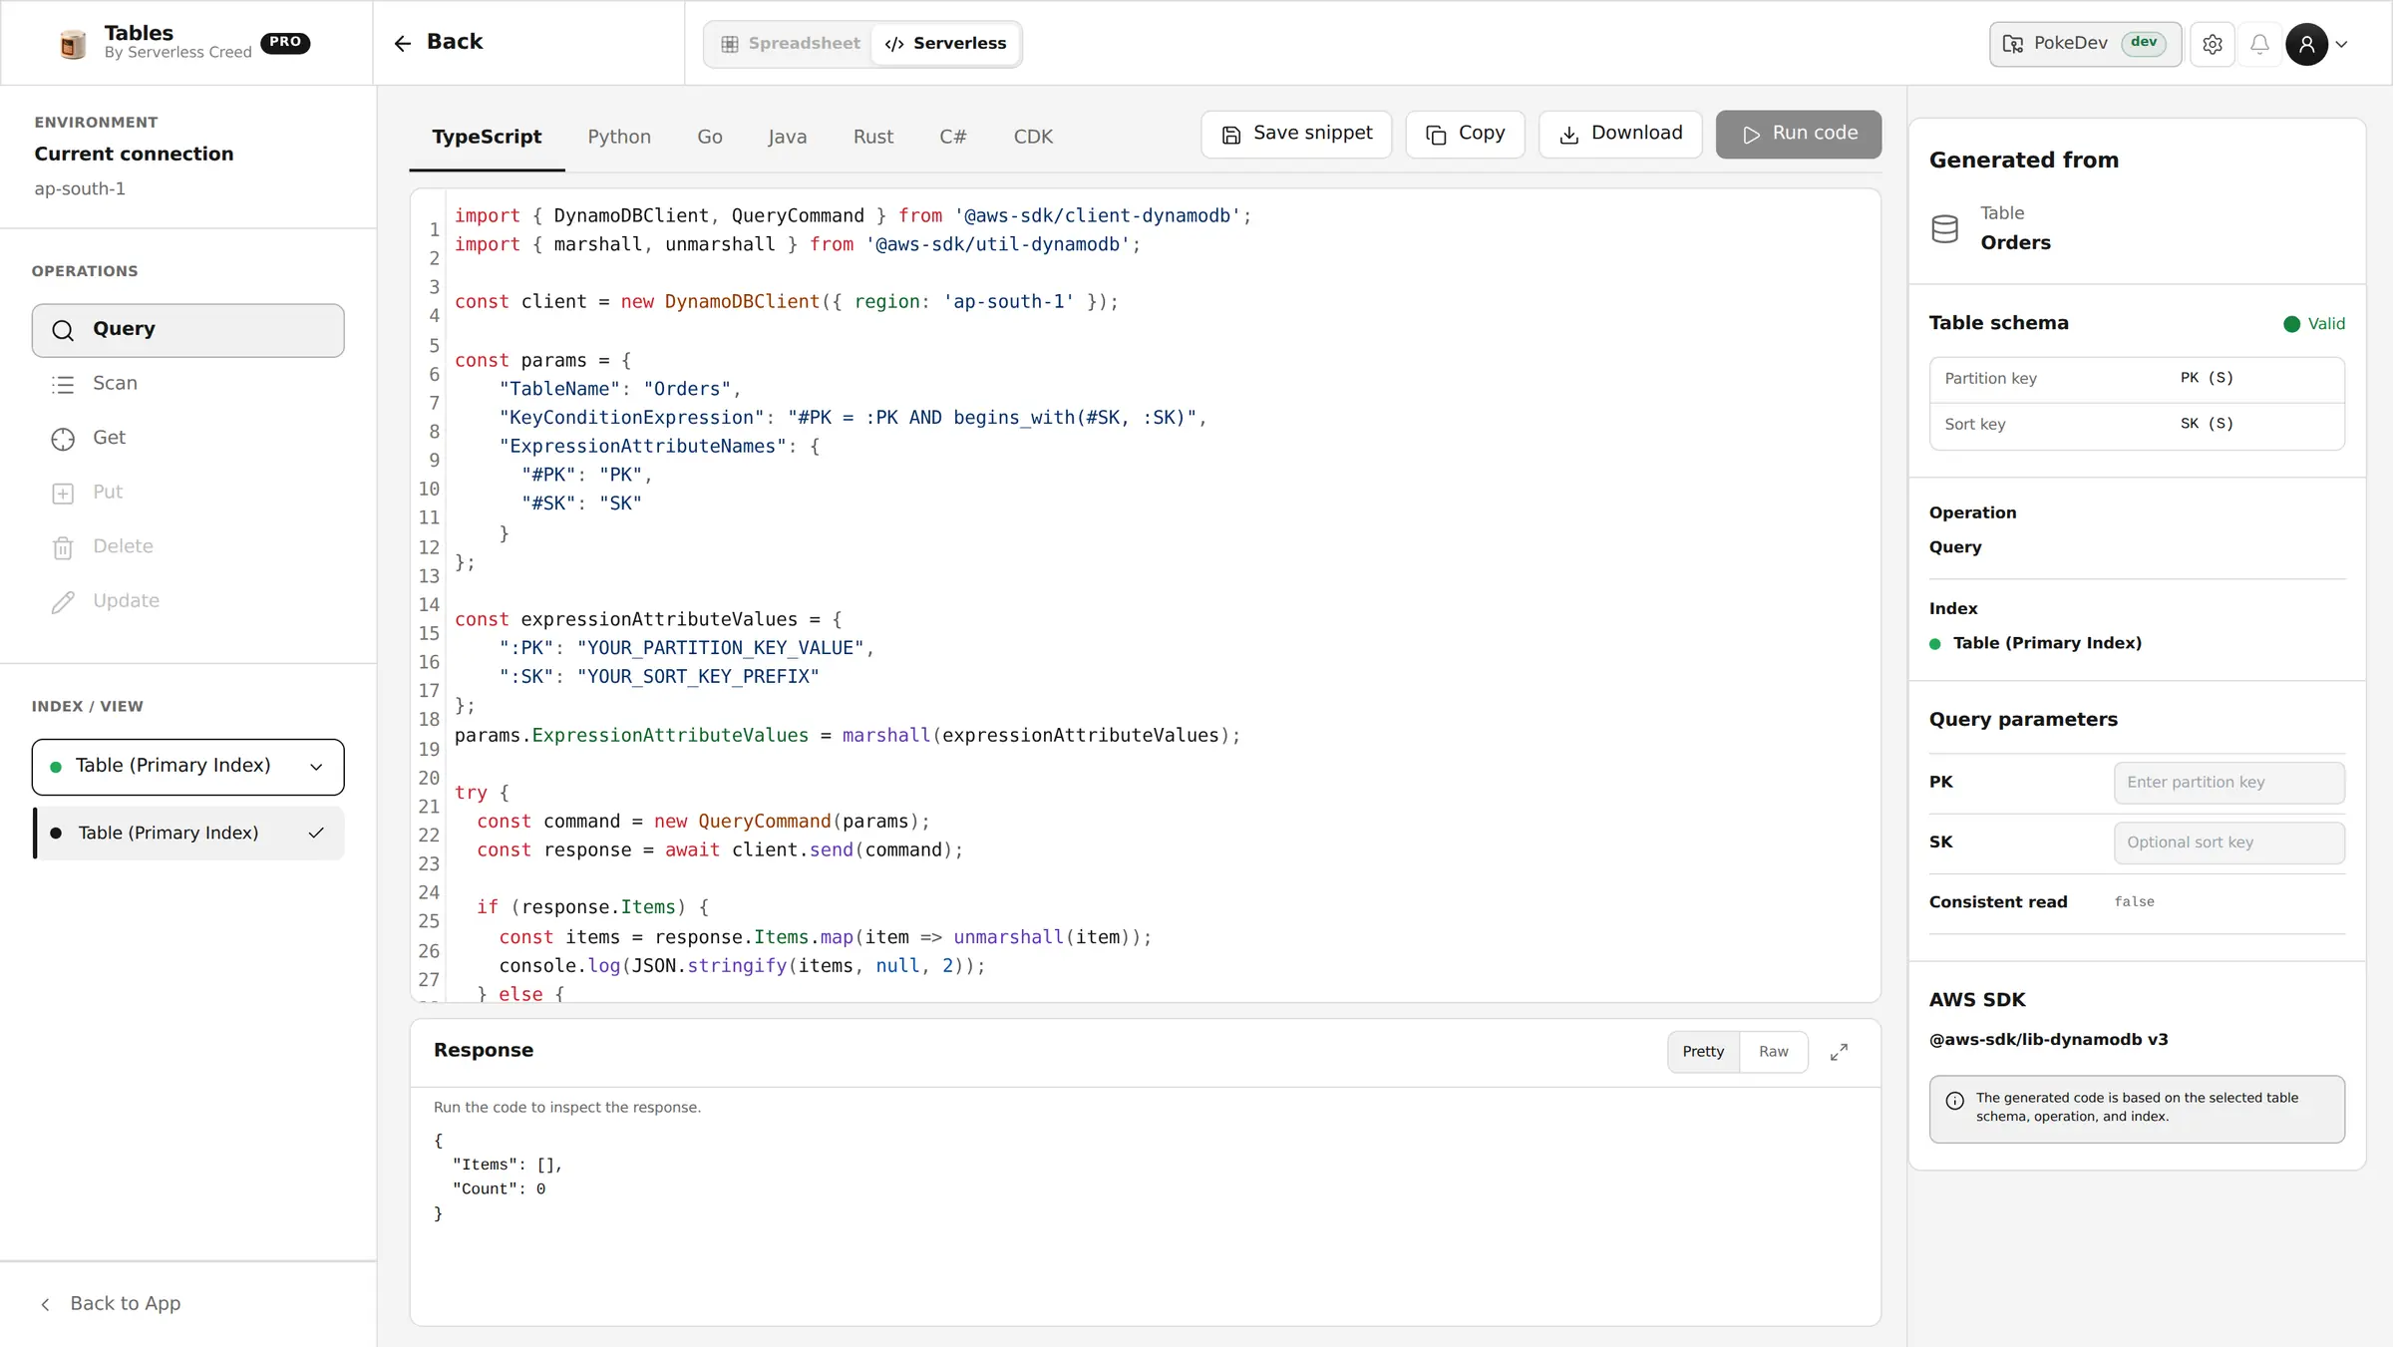2393x1347 pixels.
Task: Click the Delete trash icon
Action: [x=63, y=547]
